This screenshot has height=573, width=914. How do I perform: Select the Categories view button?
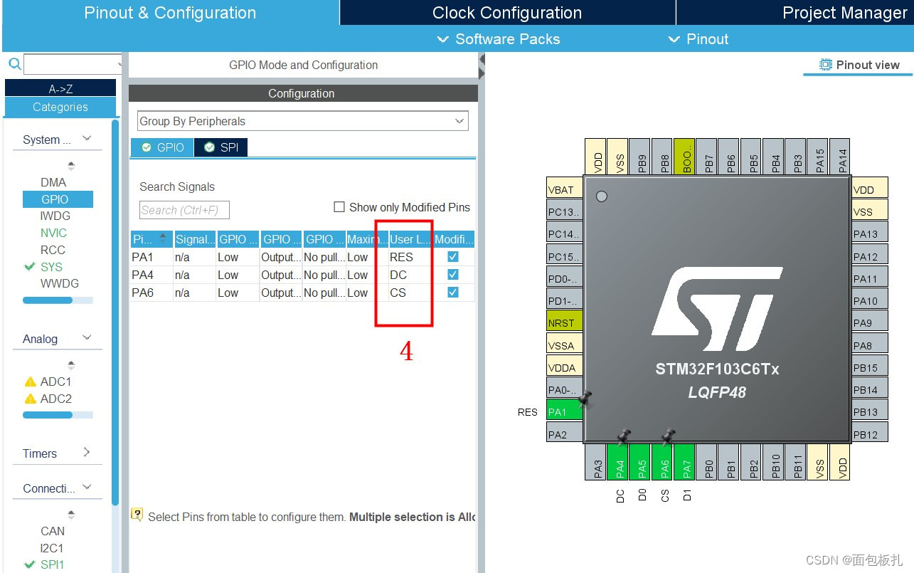[x=60, y=107]
